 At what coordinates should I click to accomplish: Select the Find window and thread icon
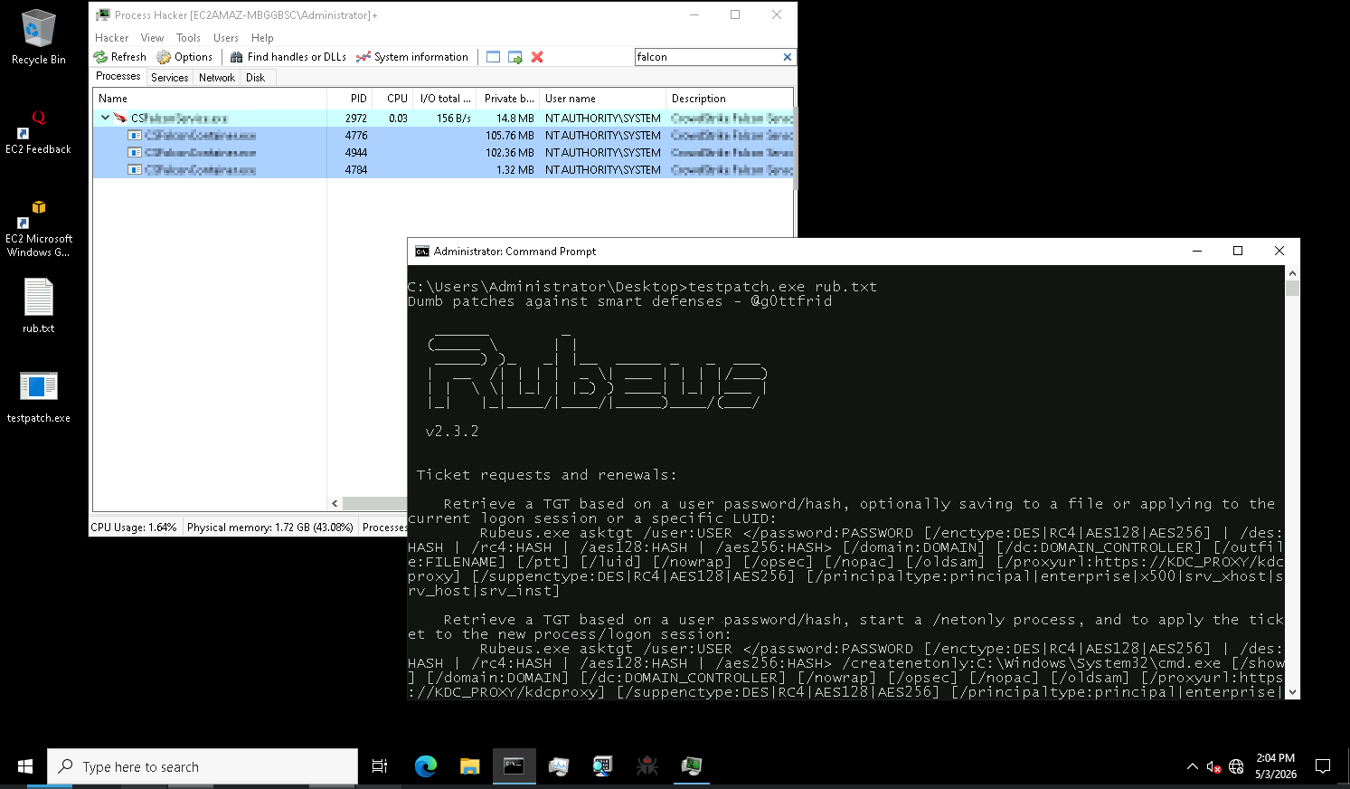coord(515,57)
